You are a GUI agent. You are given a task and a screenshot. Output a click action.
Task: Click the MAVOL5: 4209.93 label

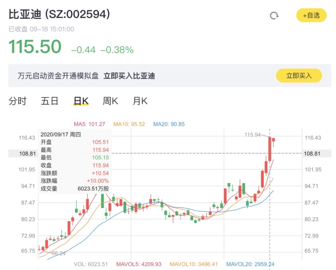(139, 264)
